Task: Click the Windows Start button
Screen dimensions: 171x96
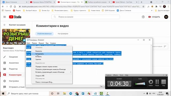Action: 3,94
